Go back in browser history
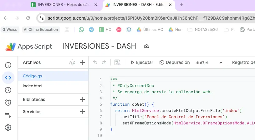The image size is (255, 140). click(6, 18)
